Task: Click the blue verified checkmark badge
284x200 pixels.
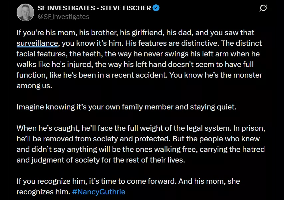Action: [x=156, y=8]
